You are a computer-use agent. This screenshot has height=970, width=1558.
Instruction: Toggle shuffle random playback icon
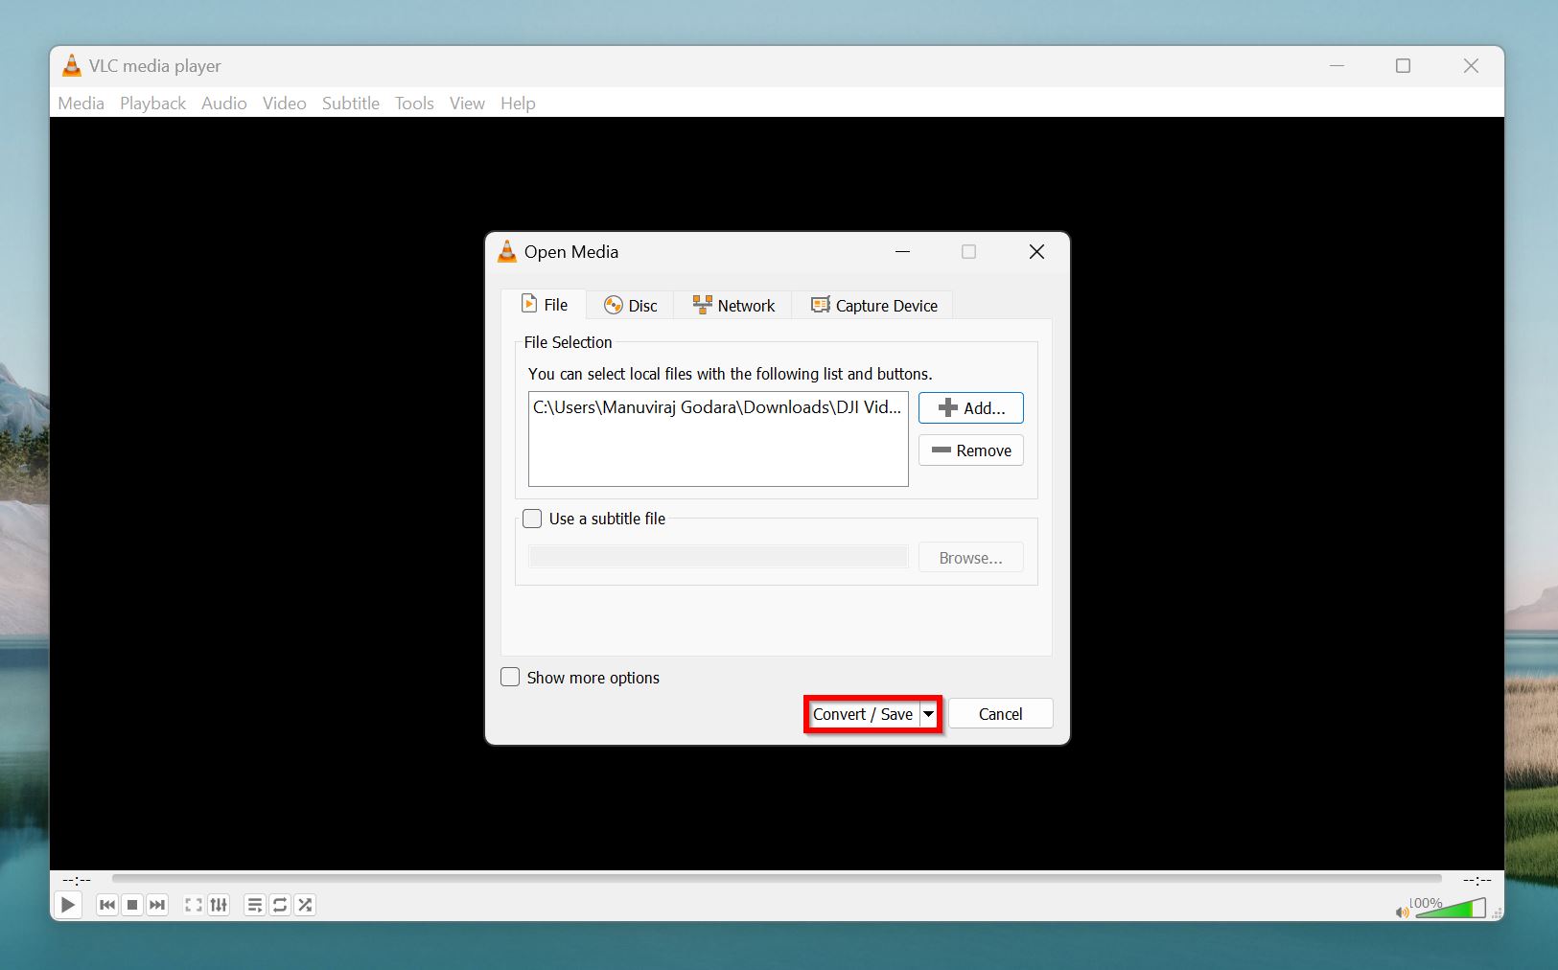click(x=305, y=905)
